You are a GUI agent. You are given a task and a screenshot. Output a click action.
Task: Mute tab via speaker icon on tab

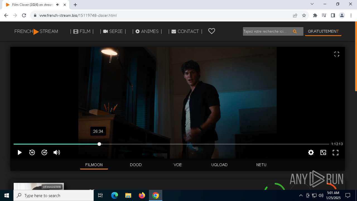(57, 5)
